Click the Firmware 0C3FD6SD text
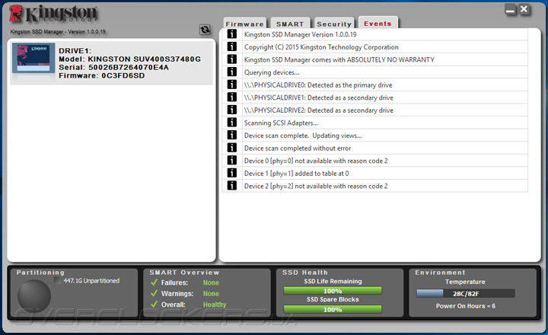This screenshot has height=335, width=548. coord(102,75)
